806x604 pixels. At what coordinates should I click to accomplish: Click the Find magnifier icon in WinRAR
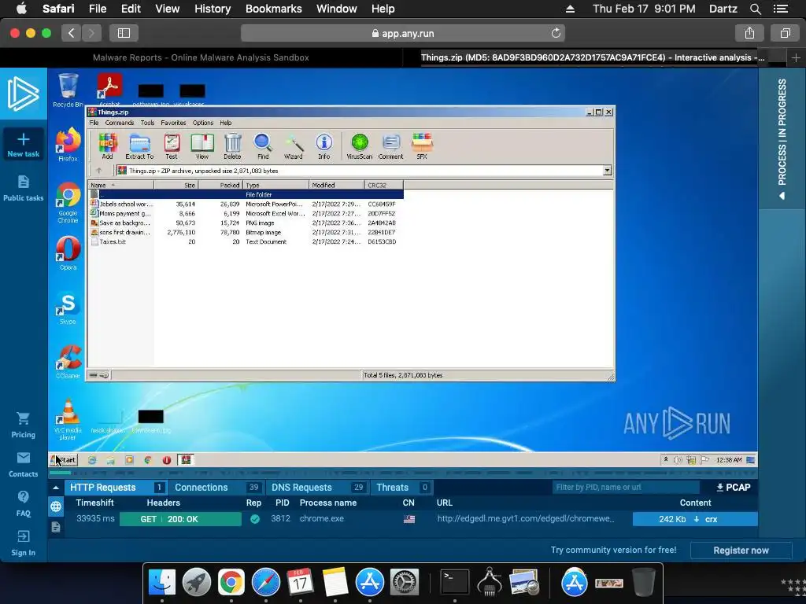(263, 145)
